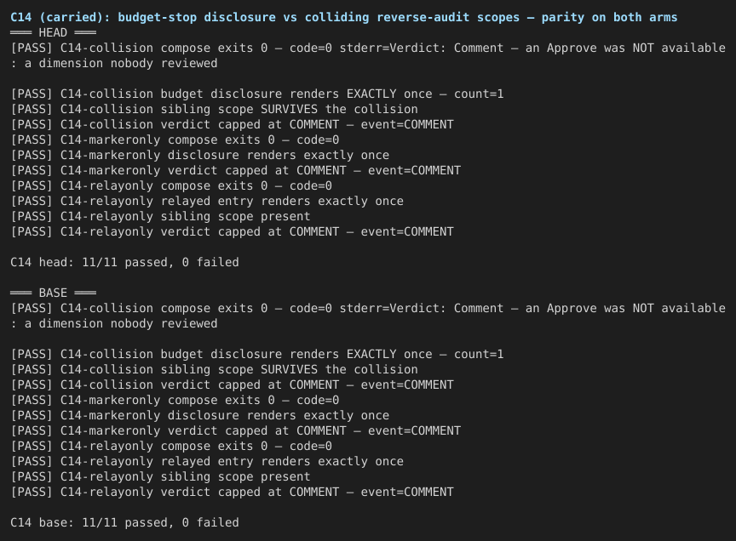
Task: Click the BASE section separator label
Action: [x=53, y=293]
